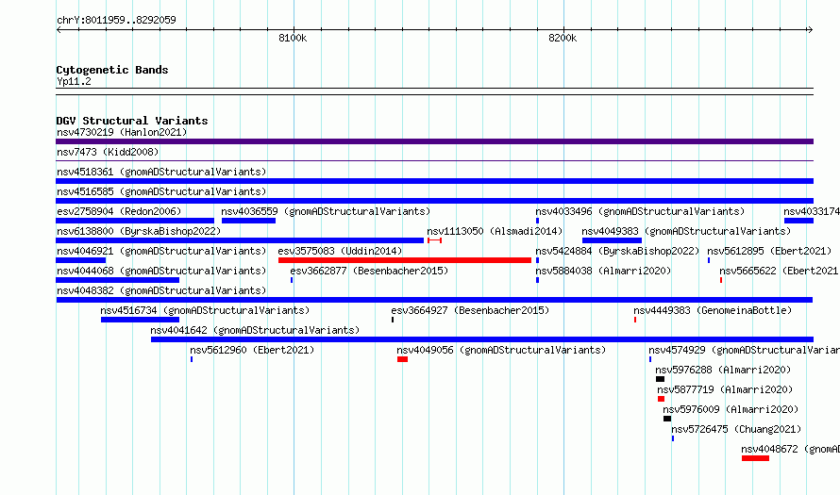Image resolution: width=840 pixels, height=495 pixels.
Task: Open the nsv4516734 gnomAD variant label
Action: tap(205, 310)
